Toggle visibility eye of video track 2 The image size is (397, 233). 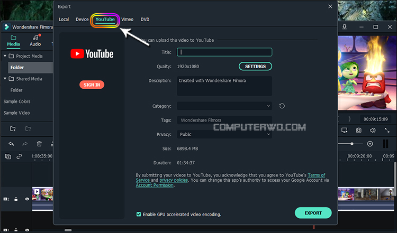coord(27,199)
